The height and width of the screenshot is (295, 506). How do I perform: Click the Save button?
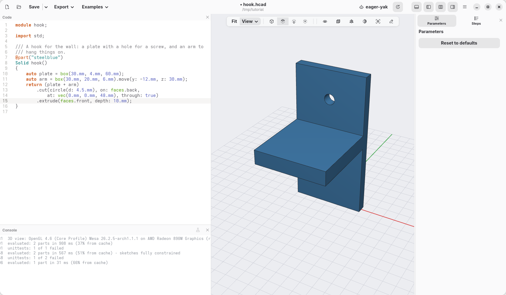(x=34, y=7)
